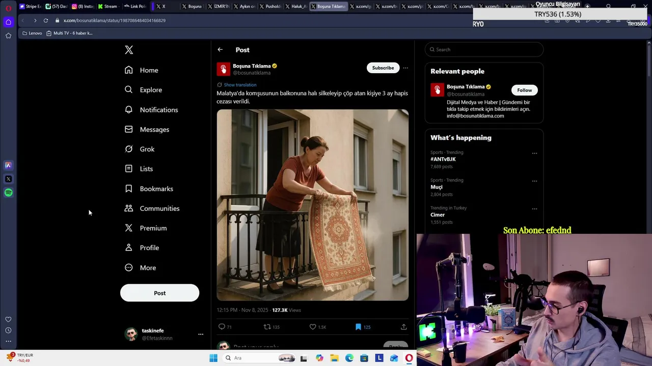Switch to the Link Pol browser tab
Screen dimensions: 652x366
pos(134,6)
